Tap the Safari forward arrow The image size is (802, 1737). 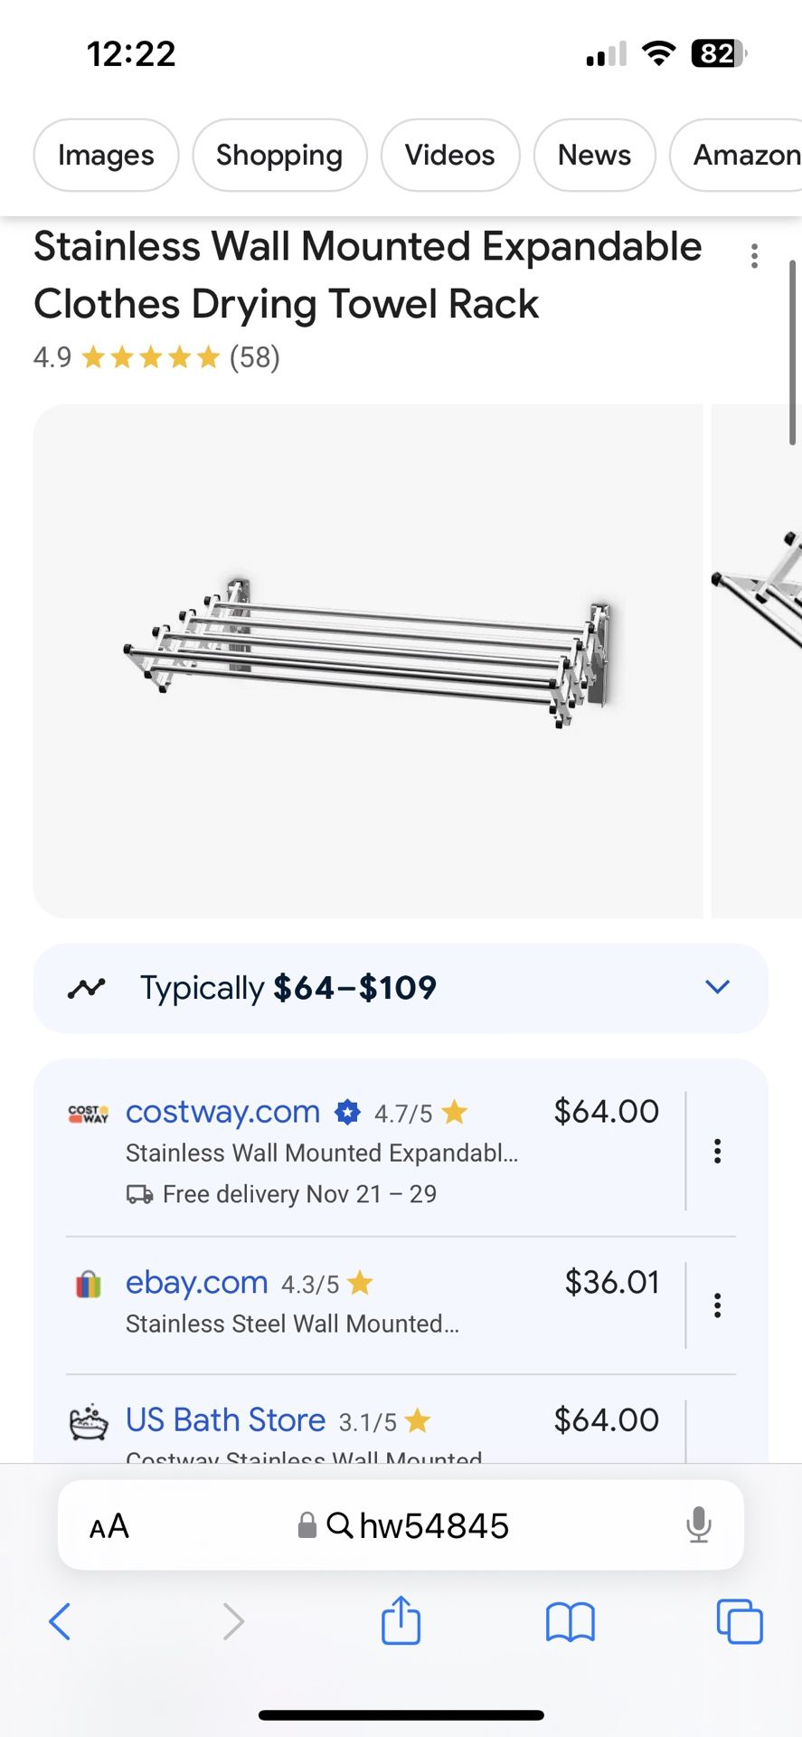[233, 1621]
